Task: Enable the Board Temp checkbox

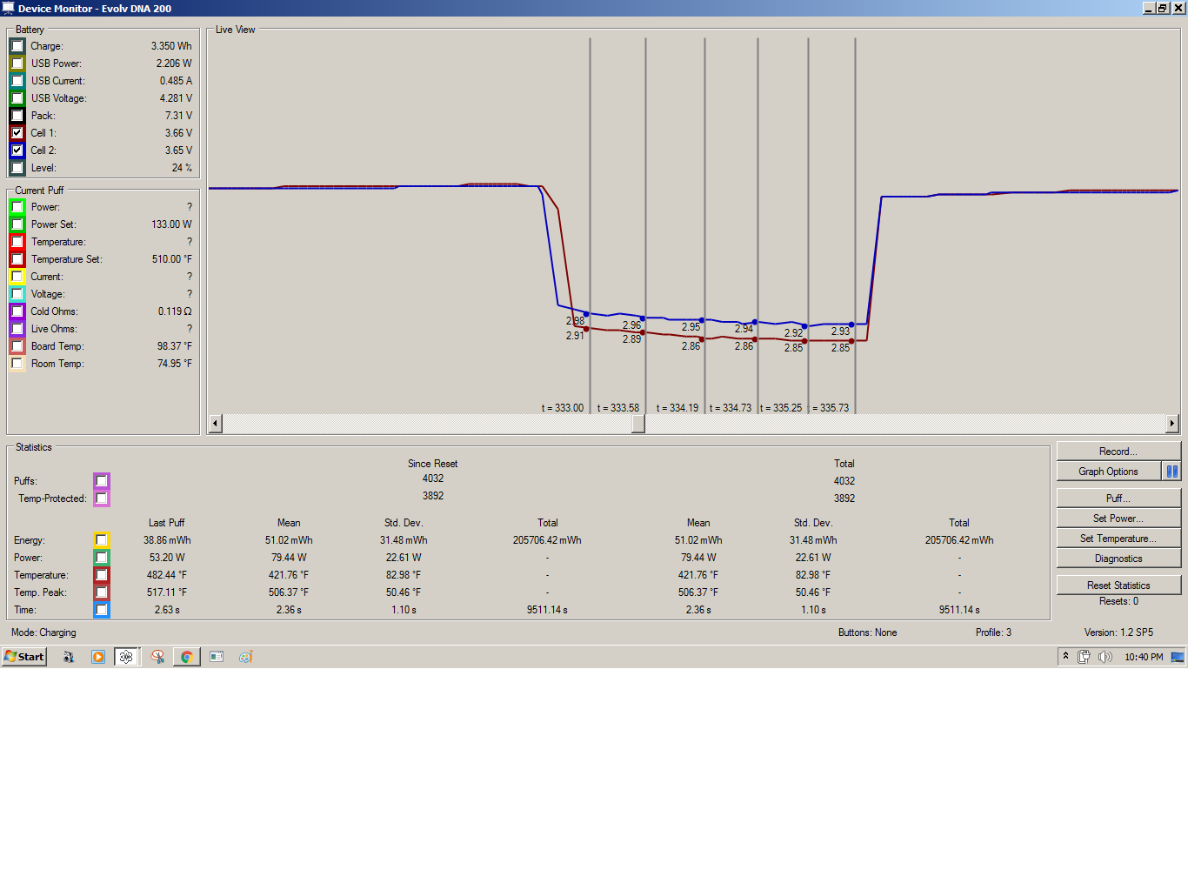Action: point(17,346)
